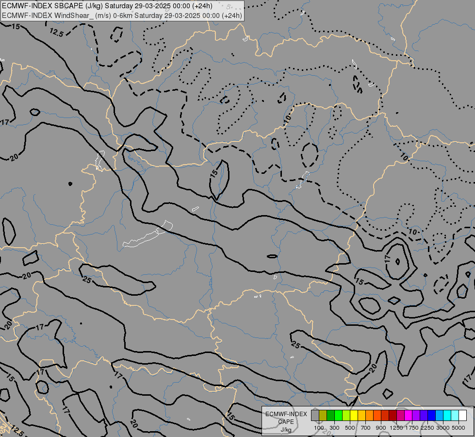Click the 100 value in the legend
Viewport: 475px width, 437px height.
coord(319,428)
